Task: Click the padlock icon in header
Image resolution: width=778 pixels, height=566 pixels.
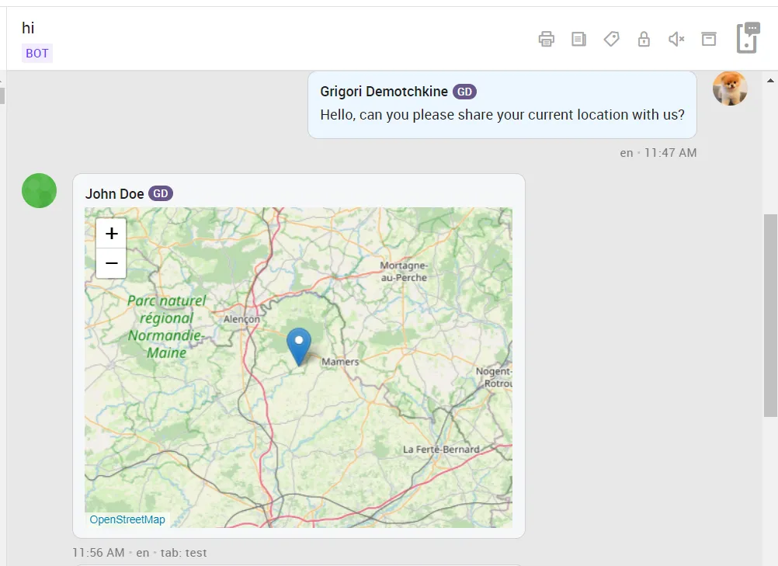Action: coord(644,39)
